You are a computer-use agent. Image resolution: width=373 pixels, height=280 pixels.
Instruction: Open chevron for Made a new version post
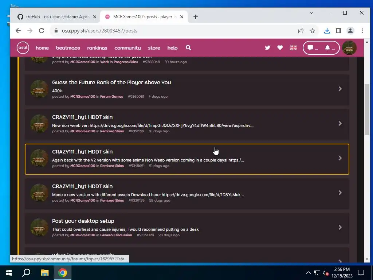pos(340,192)
